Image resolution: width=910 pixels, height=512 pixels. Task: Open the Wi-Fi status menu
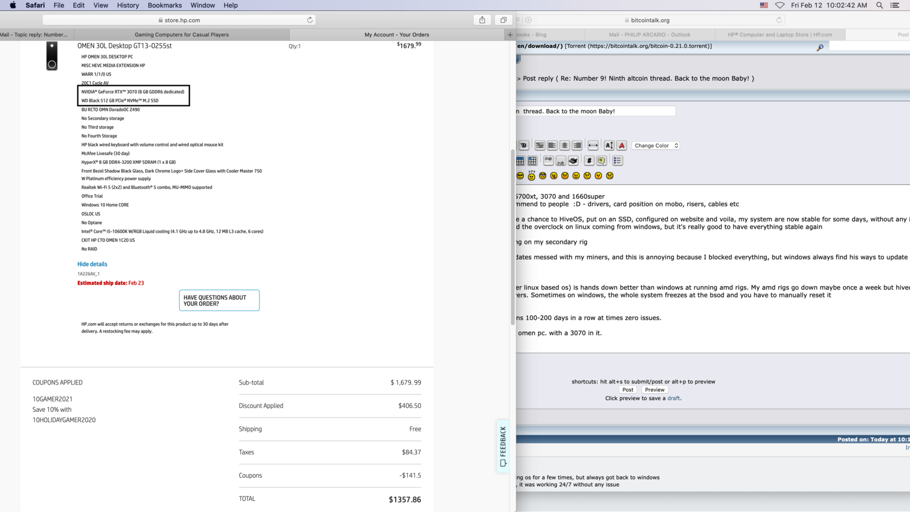pyautogui.click(x=780, y=5)
